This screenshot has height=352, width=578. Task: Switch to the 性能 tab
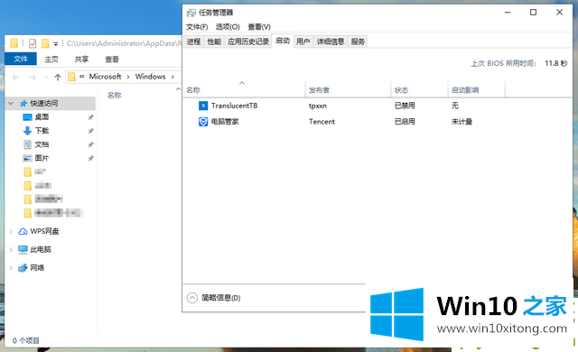(214, 42)
